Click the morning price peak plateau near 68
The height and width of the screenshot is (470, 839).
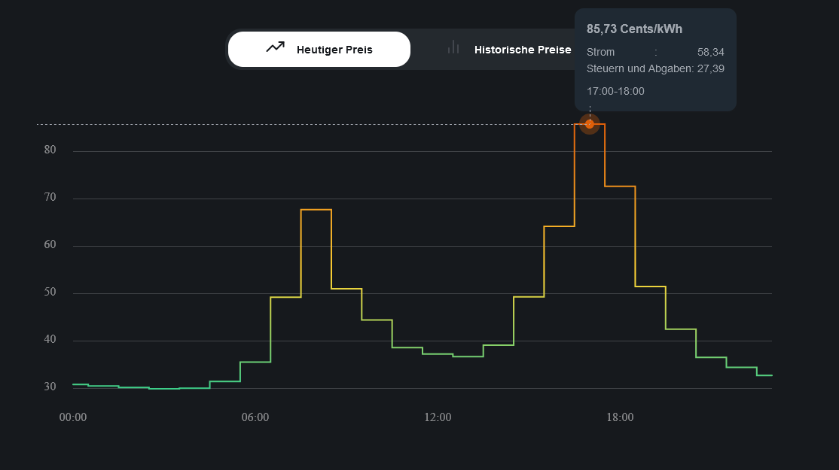[316, 210]
